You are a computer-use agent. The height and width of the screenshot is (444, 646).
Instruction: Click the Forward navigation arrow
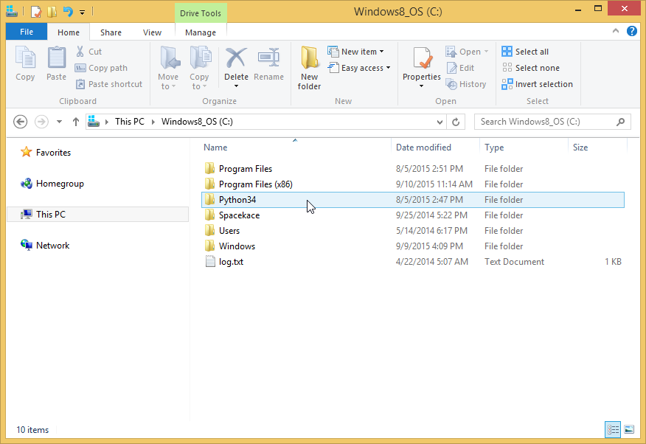(x=41, y=122)
